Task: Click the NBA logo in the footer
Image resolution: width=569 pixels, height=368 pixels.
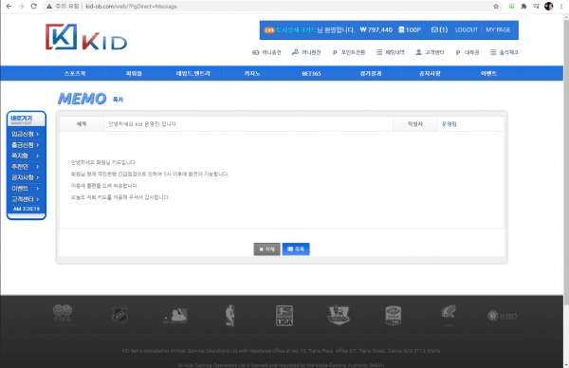Action: click(x=229, y=315)
